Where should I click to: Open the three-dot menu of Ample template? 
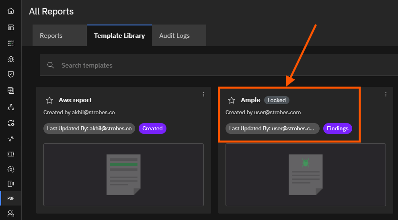[x=386, y=94]
